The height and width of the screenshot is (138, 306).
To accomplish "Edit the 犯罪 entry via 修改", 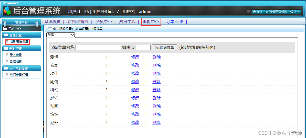I will coord(135,123).
